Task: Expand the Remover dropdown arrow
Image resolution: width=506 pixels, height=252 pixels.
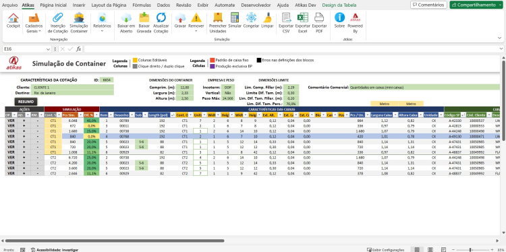Action: pos(196,31)
